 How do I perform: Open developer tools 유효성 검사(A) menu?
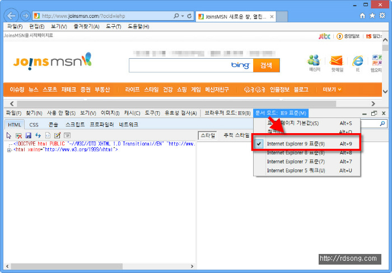pos(180,113)
